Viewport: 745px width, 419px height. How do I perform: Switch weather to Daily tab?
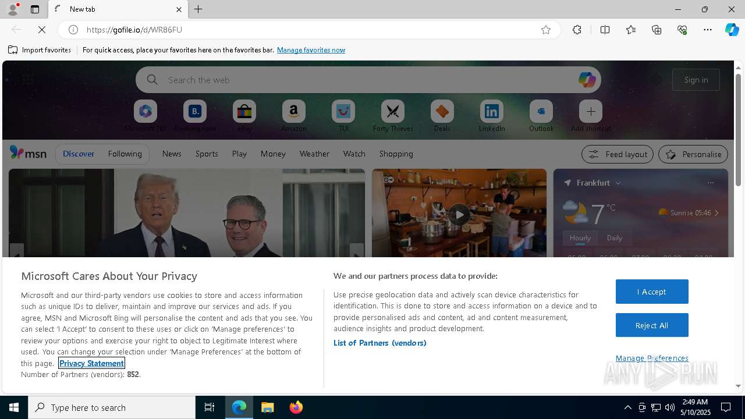tap(615, 238)
